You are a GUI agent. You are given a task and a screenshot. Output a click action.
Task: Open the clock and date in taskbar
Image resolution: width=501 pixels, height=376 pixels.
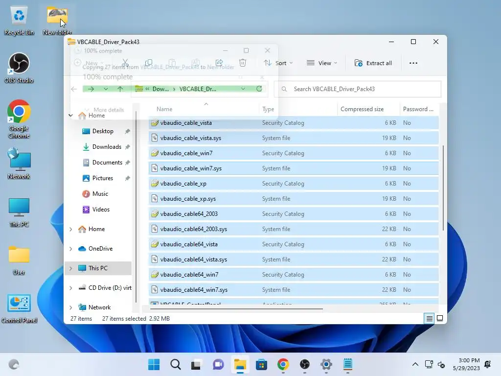pyautogui.click(x=466, y=364)
